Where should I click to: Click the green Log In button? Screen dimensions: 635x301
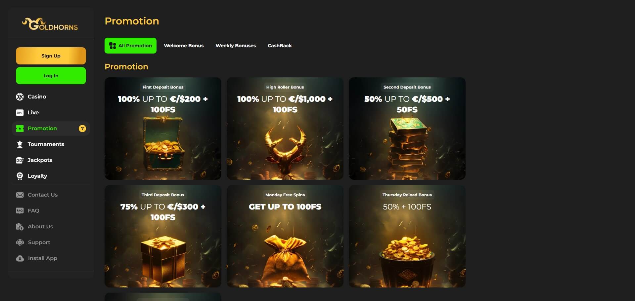pos(51,76)
